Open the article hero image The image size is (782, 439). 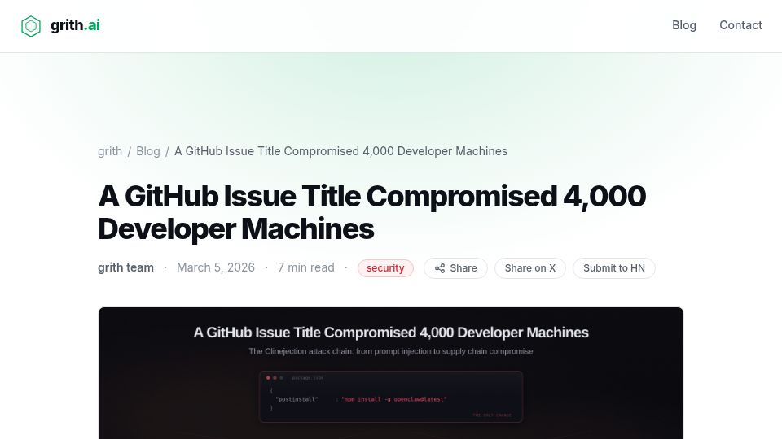pyautogui.click(x=391, y=373)
